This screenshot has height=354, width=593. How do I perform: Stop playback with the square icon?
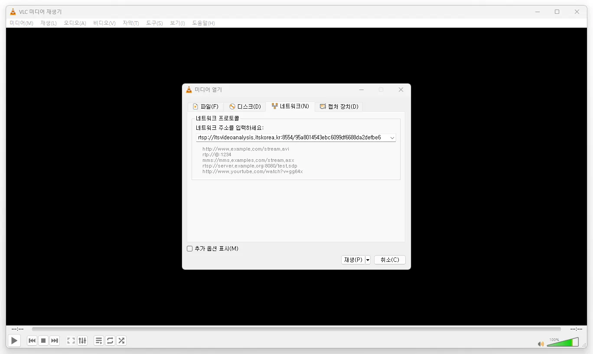tap(43, 341)
